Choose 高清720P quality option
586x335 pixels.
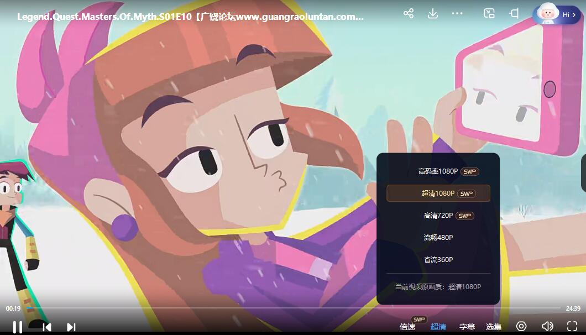click(x=438, y=216)
